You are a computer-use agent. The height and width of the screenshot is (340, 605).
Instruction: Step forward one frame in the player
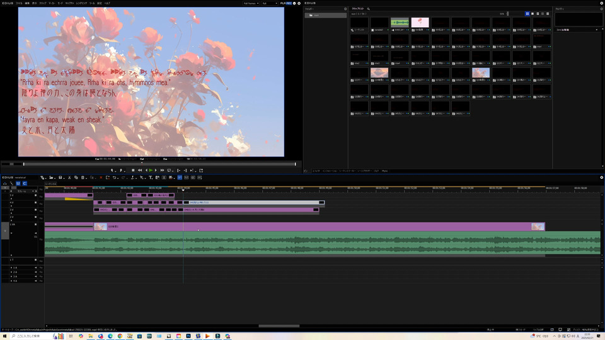click(x=156, y=170)
